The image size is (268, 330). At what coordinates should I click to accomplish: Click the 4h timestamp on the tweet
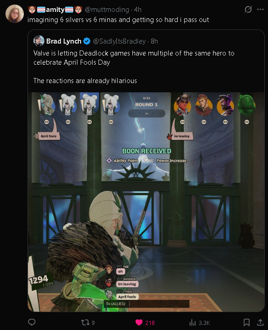(x=138, y=10)
